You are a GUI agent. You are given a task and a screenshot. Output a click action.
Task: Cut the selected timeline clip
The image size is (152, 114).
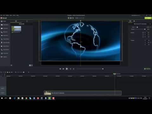(5, 72)
